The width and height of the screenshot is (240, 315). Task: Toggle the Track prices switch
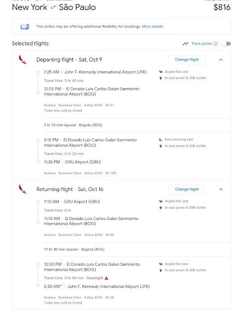coord(226,44)
